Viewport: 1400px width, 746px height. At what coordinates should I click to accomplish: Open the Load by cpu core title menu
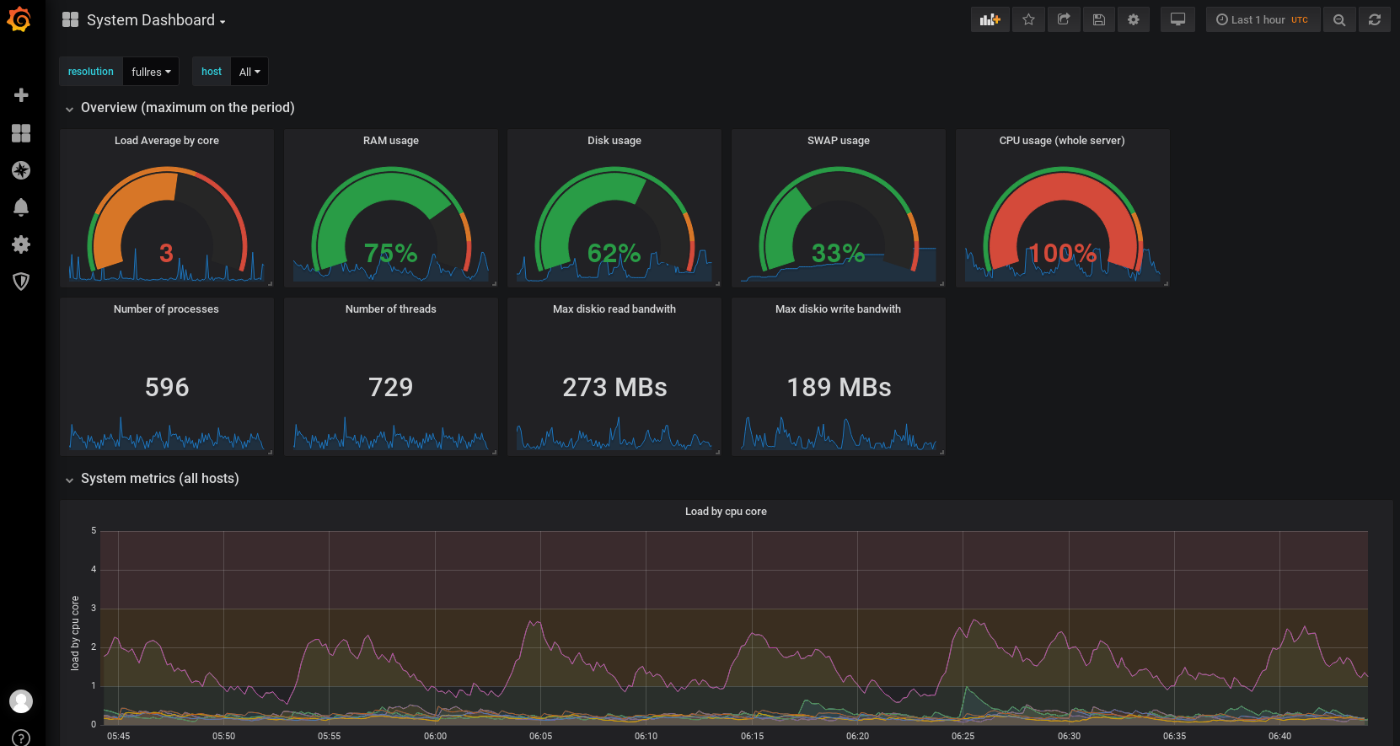point(726,512)
